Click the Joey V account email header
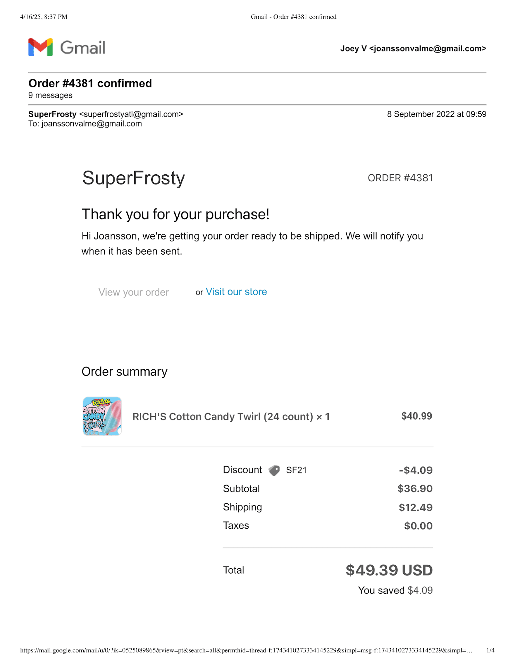Image resolution: width=515 pixels, height=667 pixels. (413, 49)
